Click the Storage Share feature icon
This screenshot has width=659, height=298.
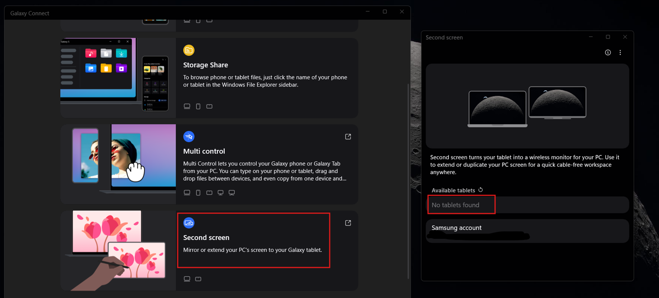tap(189, 50)
